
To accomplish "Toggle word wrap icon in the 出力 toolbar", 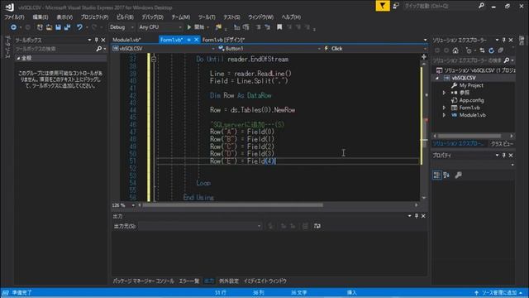I will [317, 226].
